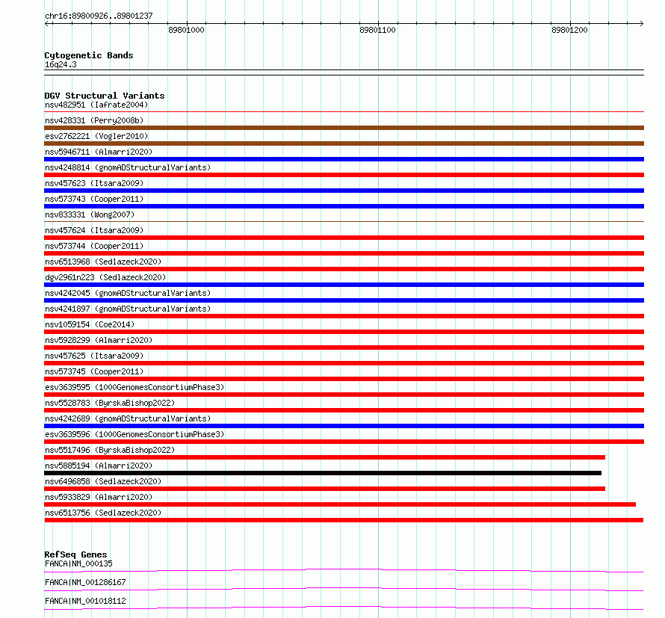Viewport: 665px width, 618px height.
Task: Click the red bar under nsv6513756
Action: 344,520
